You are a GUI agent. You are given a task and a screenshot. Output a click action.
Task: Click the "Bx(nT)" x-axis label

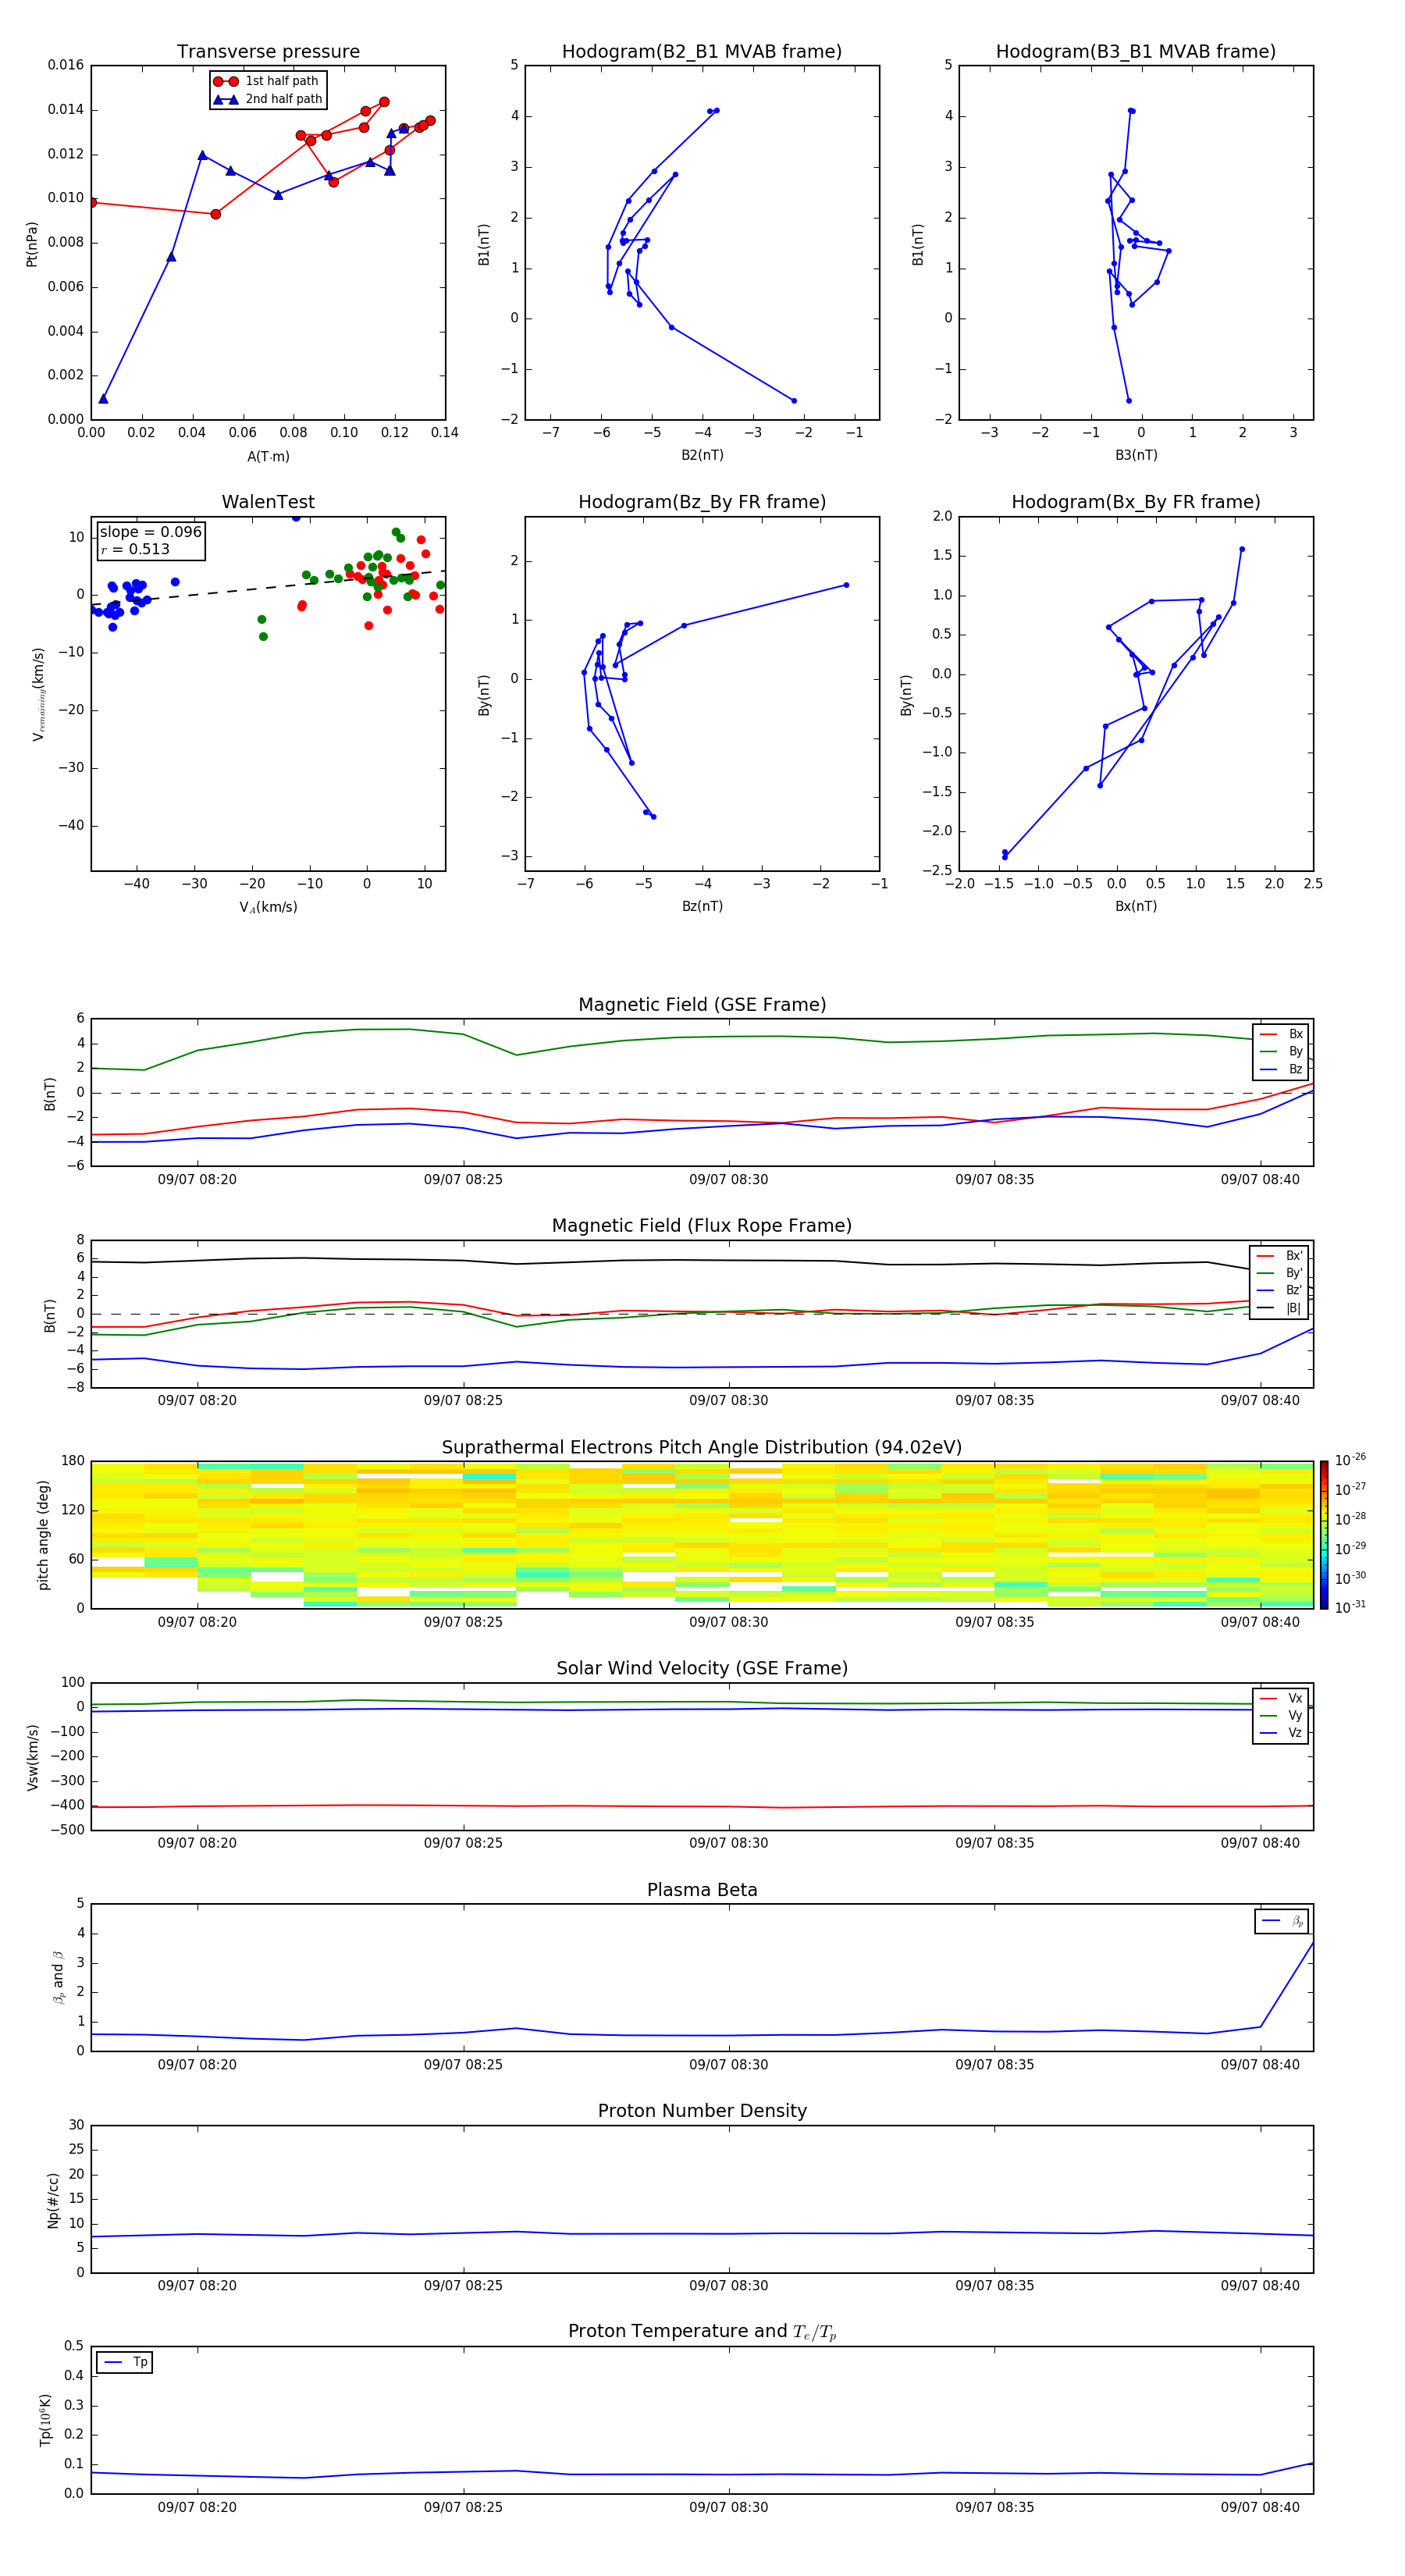(x=1136, y=906)
